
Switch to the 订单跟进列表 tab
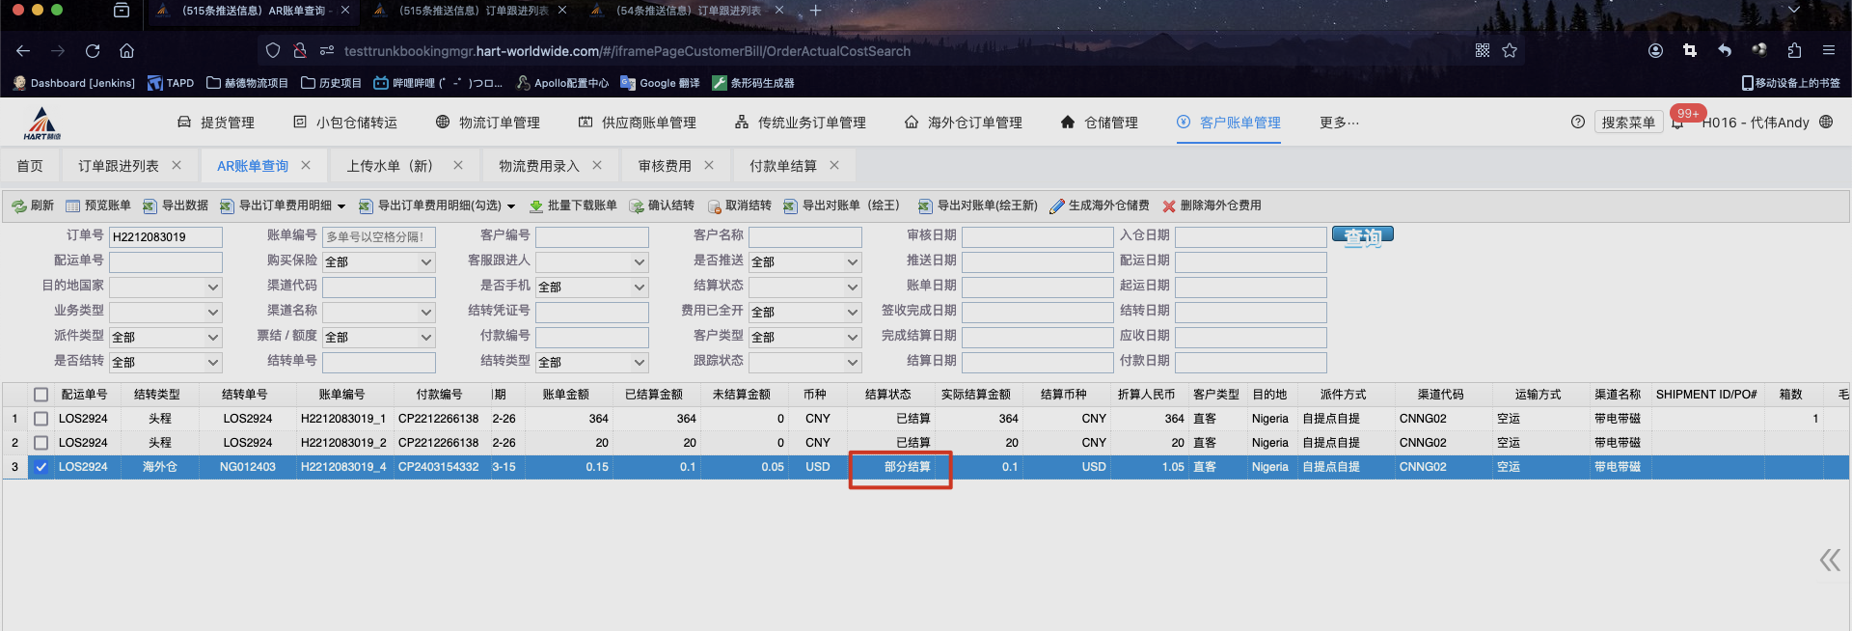pos(118,166)
